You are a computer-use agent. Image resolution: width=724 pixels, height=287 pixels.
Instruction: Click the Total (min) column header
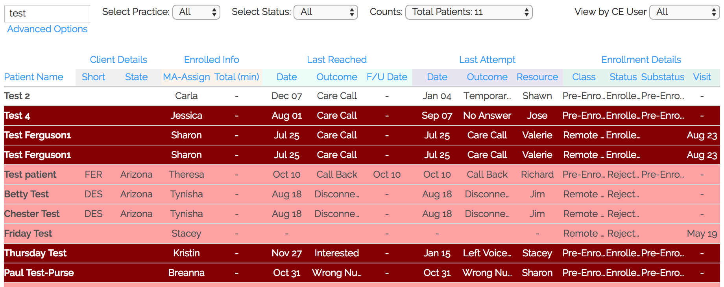pyautogui.click(x=236, y=77)
